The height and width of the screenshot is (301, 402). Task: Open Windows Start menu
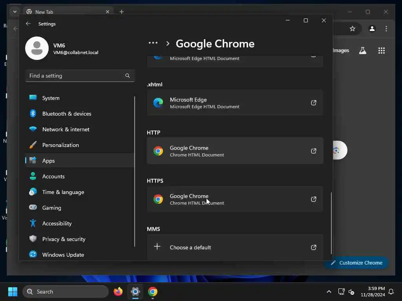(x=13, y=292)
